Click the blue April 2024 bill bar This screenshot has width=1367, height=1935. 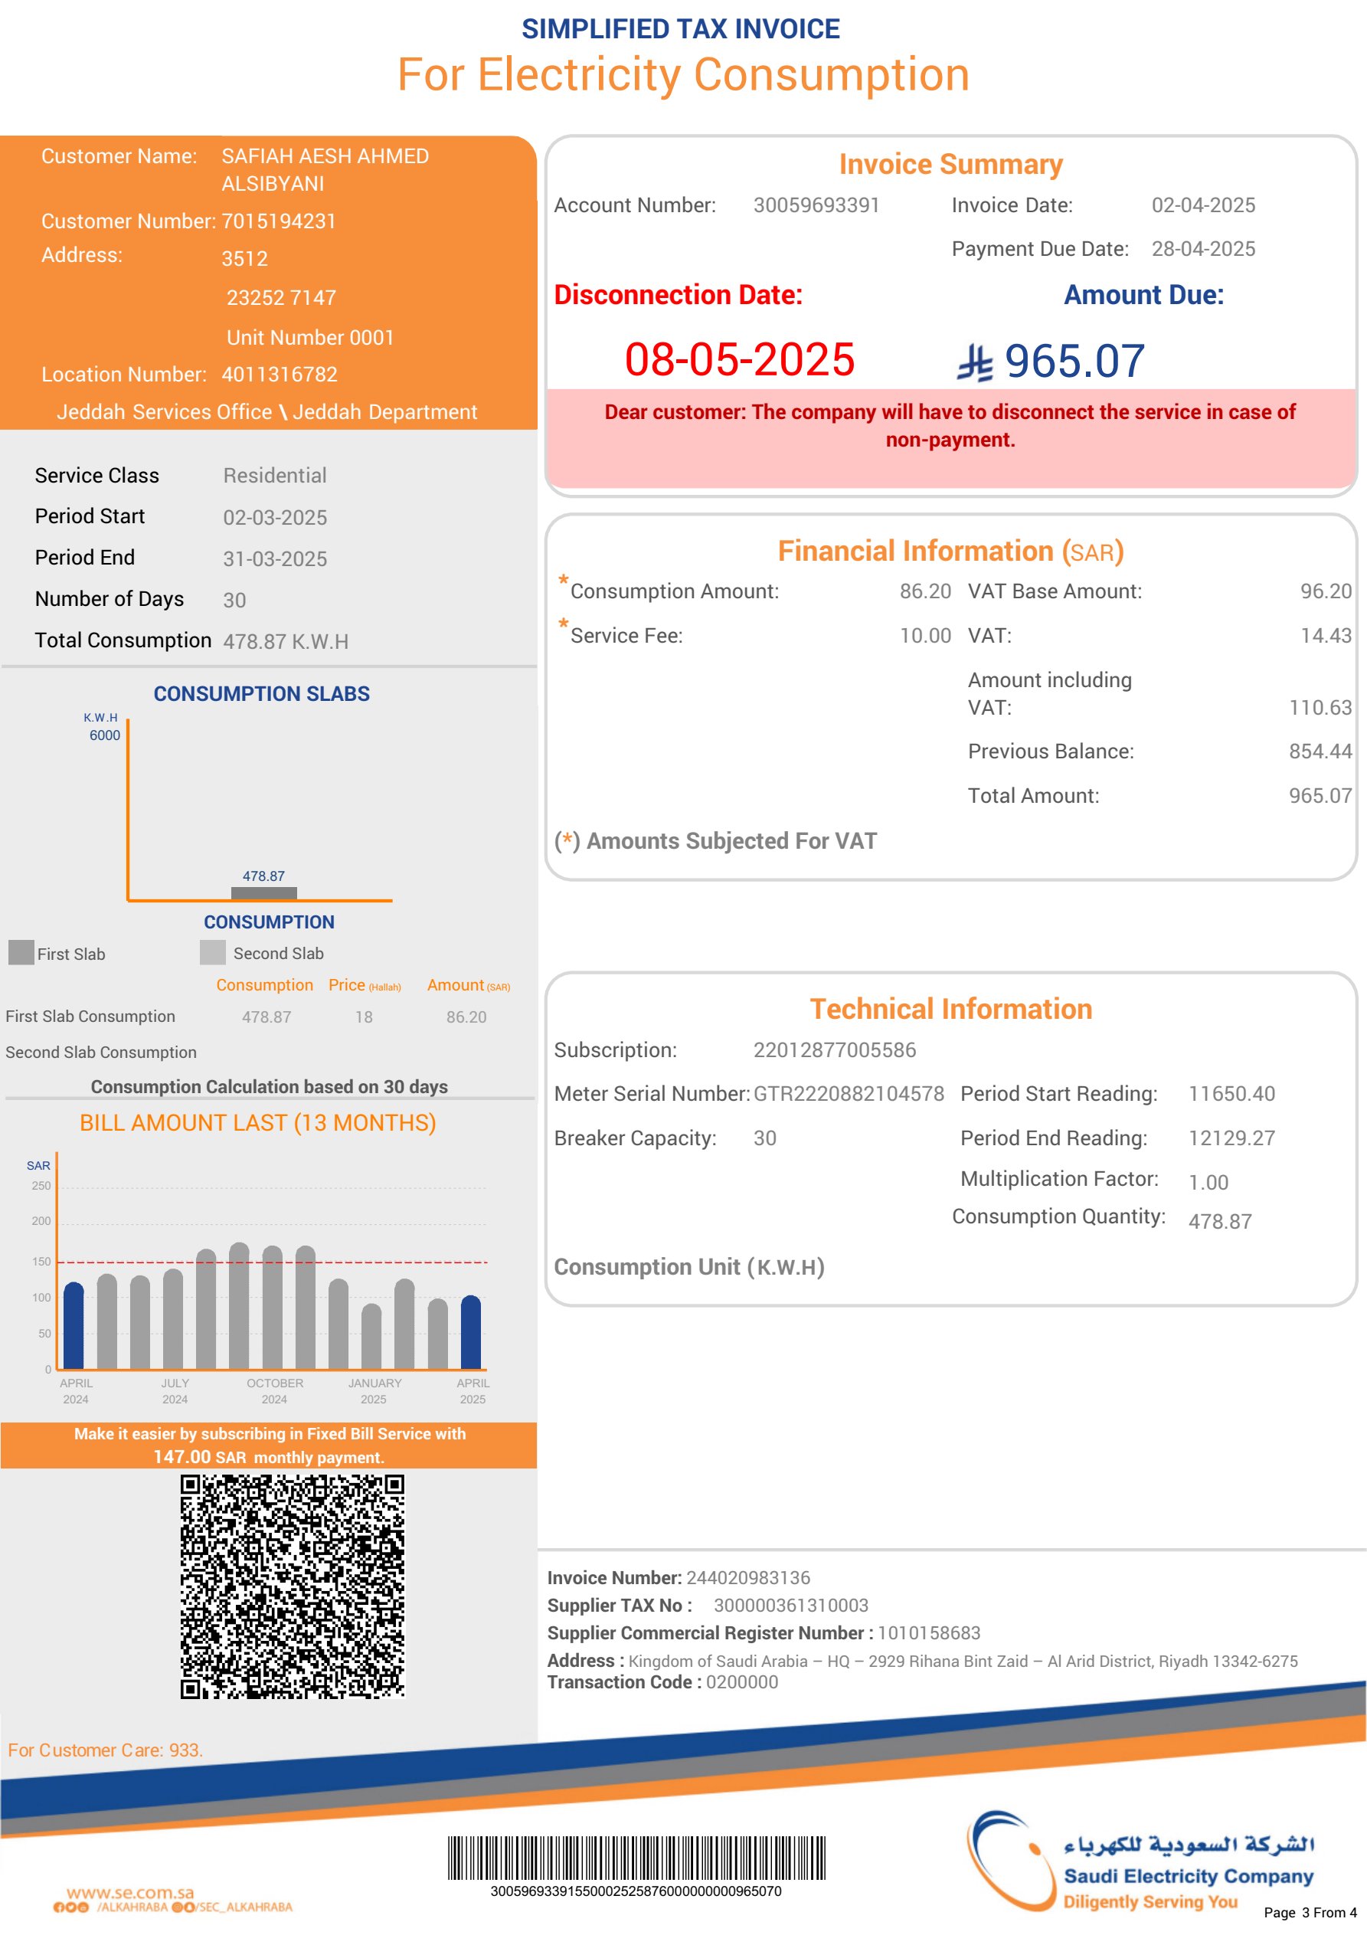pyautogui.click(x=74, y=1326)
